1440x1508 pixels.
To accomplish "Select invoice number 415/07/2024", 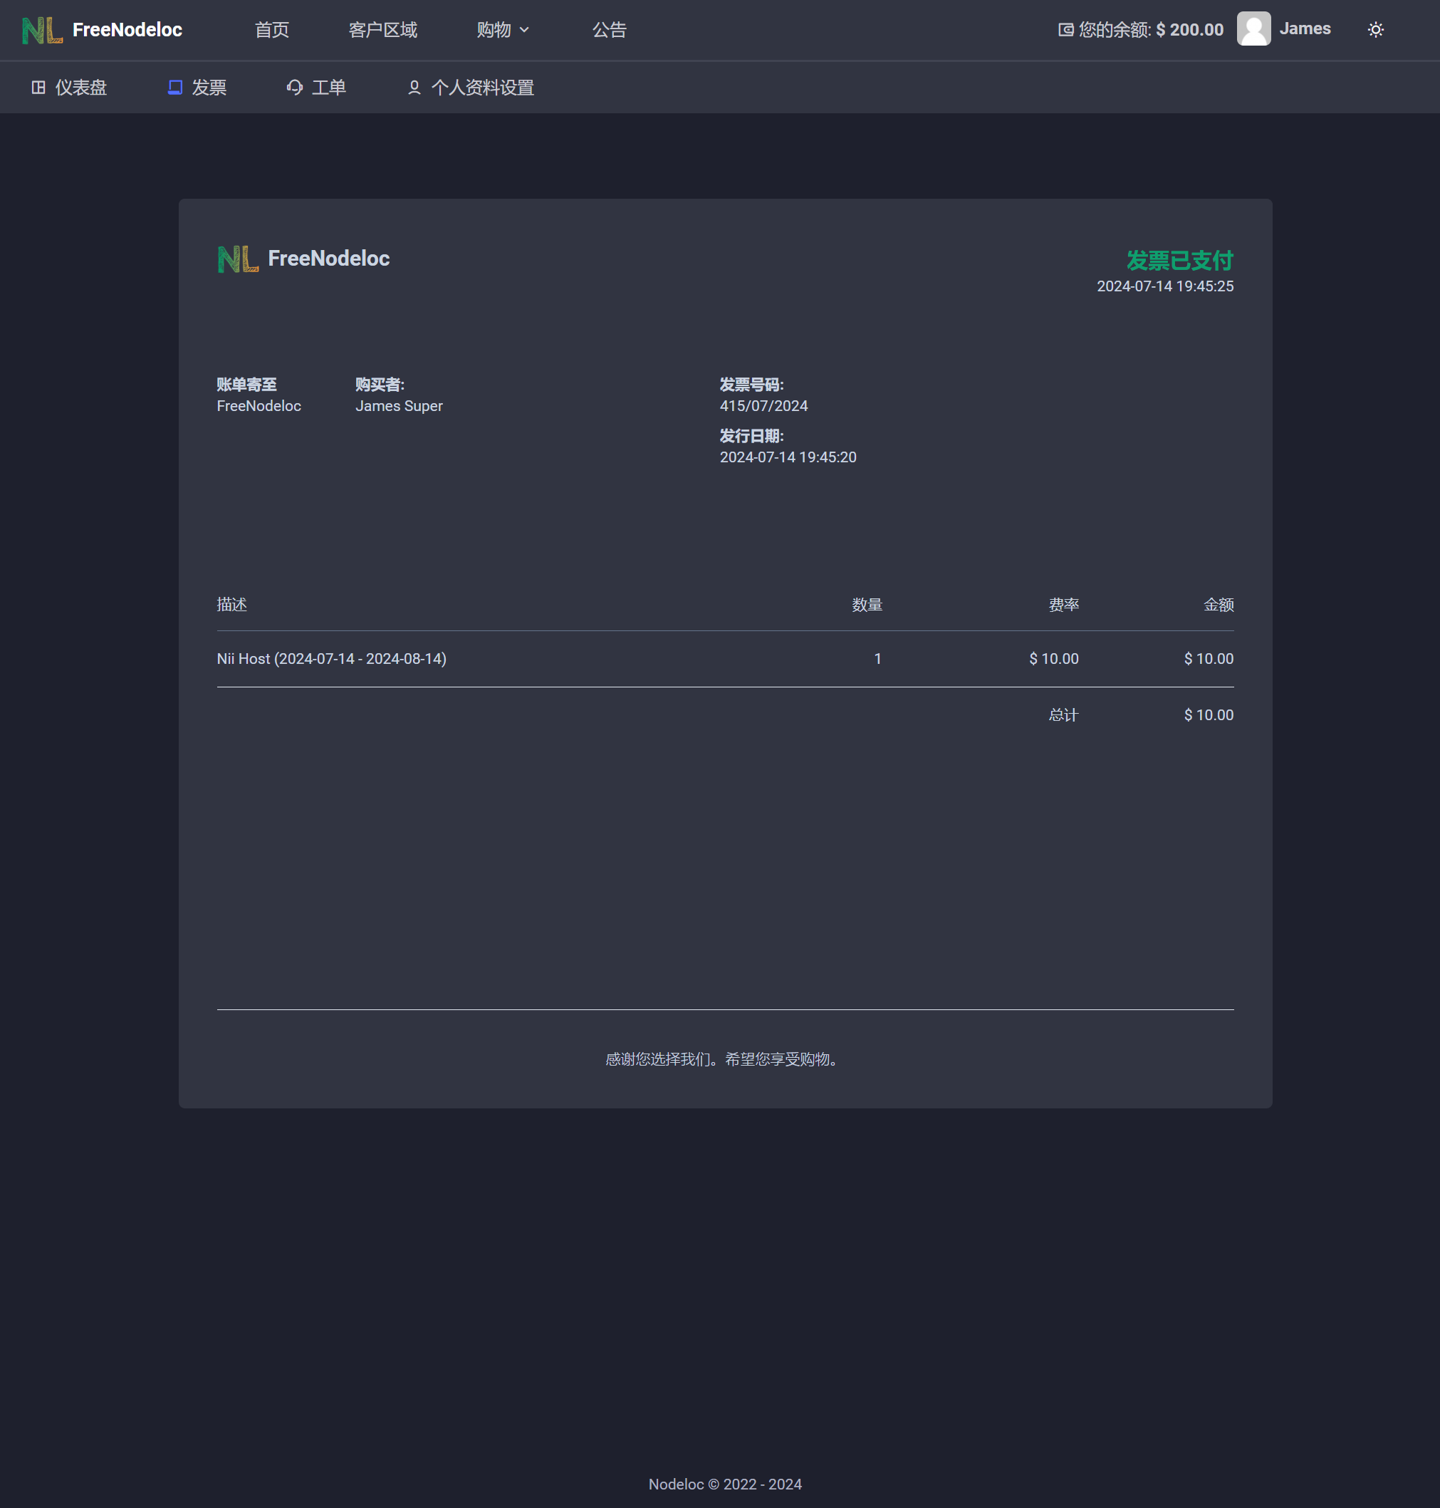I will [763, 406].
